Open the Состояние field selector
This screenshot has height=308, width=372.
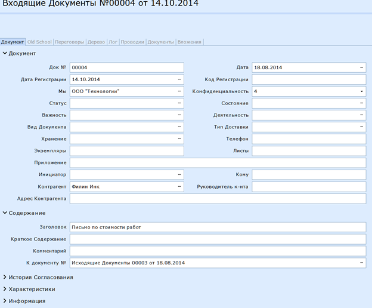(x=361, y=103)
